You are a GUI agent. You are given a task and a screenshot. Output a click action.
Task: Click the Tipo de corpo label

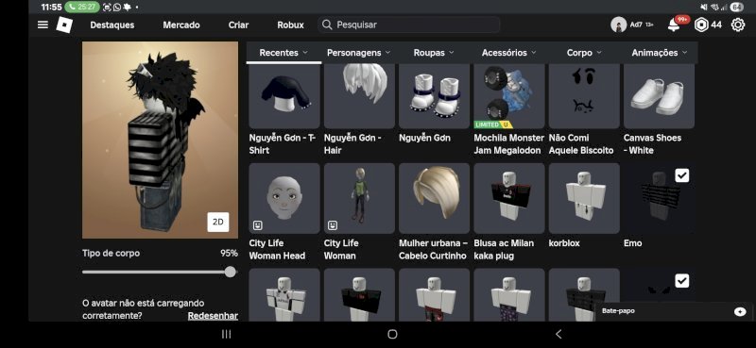tap(111, 253)
